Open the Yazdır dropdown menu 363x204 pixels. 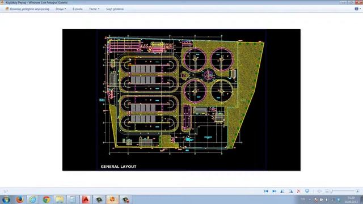(x=94, y=9)
